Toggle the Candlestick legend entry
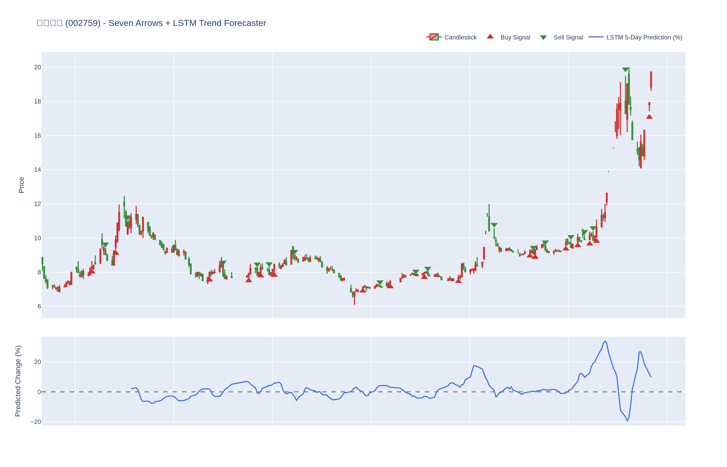 click(460, 37)
